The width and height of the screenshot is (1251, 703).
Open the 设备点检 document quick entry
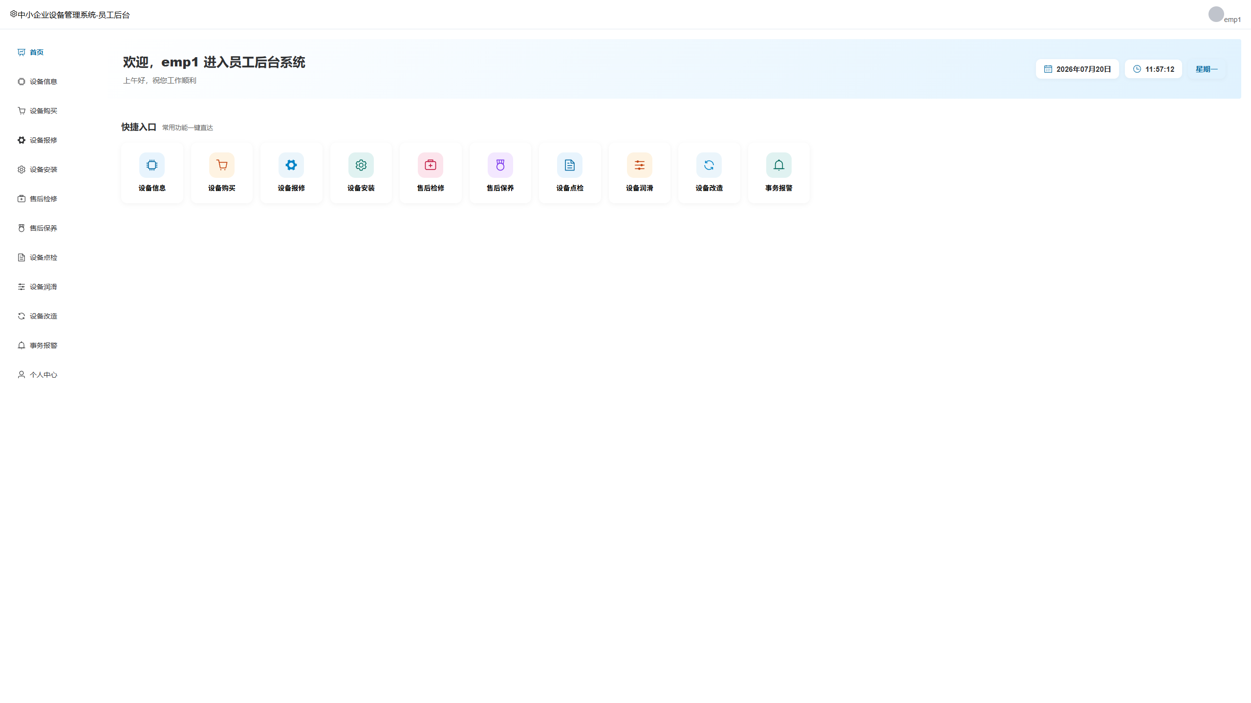pyautogui.click(x=570, y=173)
